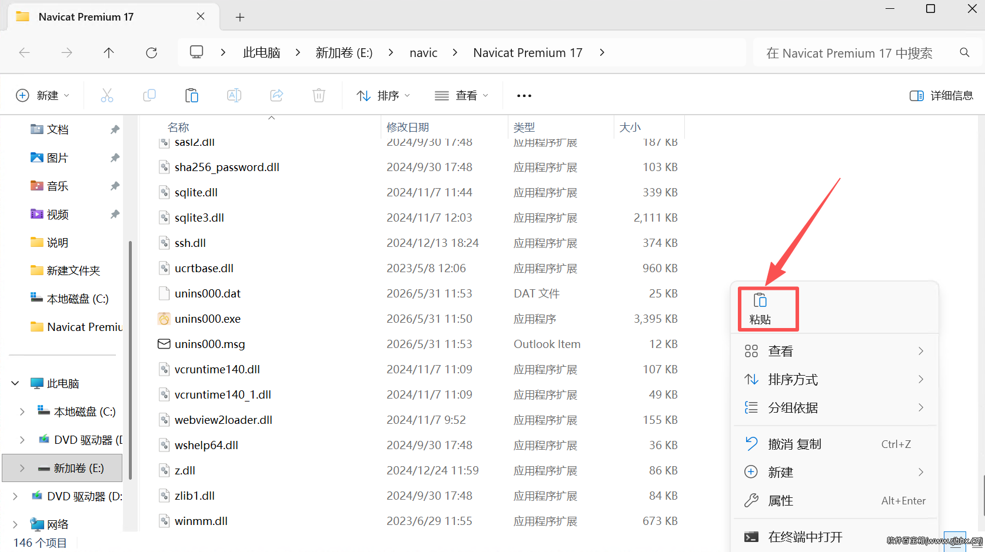Choose 撤消 复制 in context menu
This screenshot has height=552, width=985.
tap(834, 444)
